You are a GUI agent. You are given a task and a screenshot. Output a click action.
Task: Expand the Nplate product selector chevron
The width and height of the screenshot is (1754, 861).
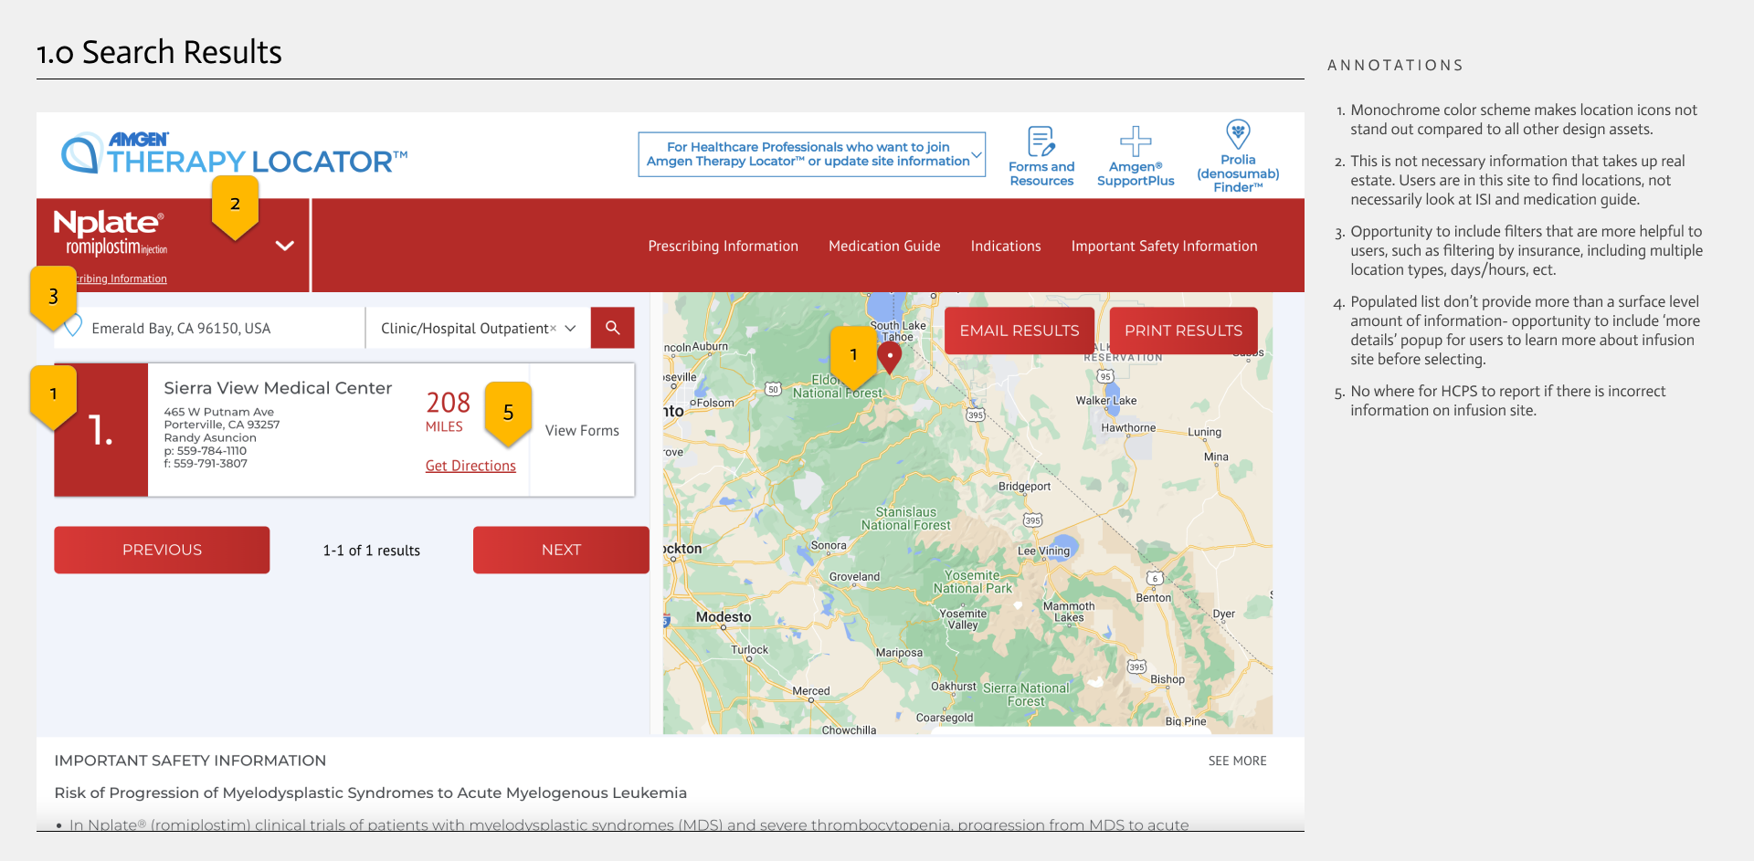[x=285, y=246]
